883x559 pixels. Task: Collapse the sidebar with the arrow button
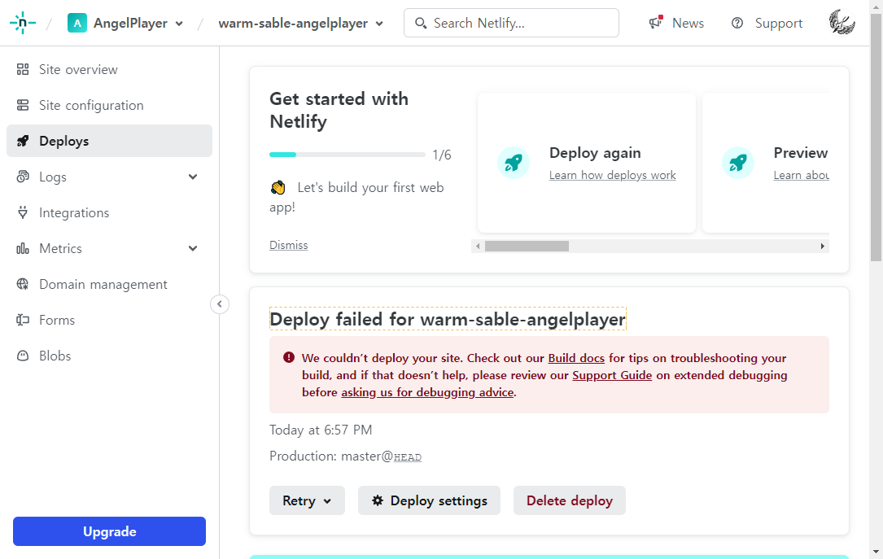pyautogui.click(x=220, y=304)
